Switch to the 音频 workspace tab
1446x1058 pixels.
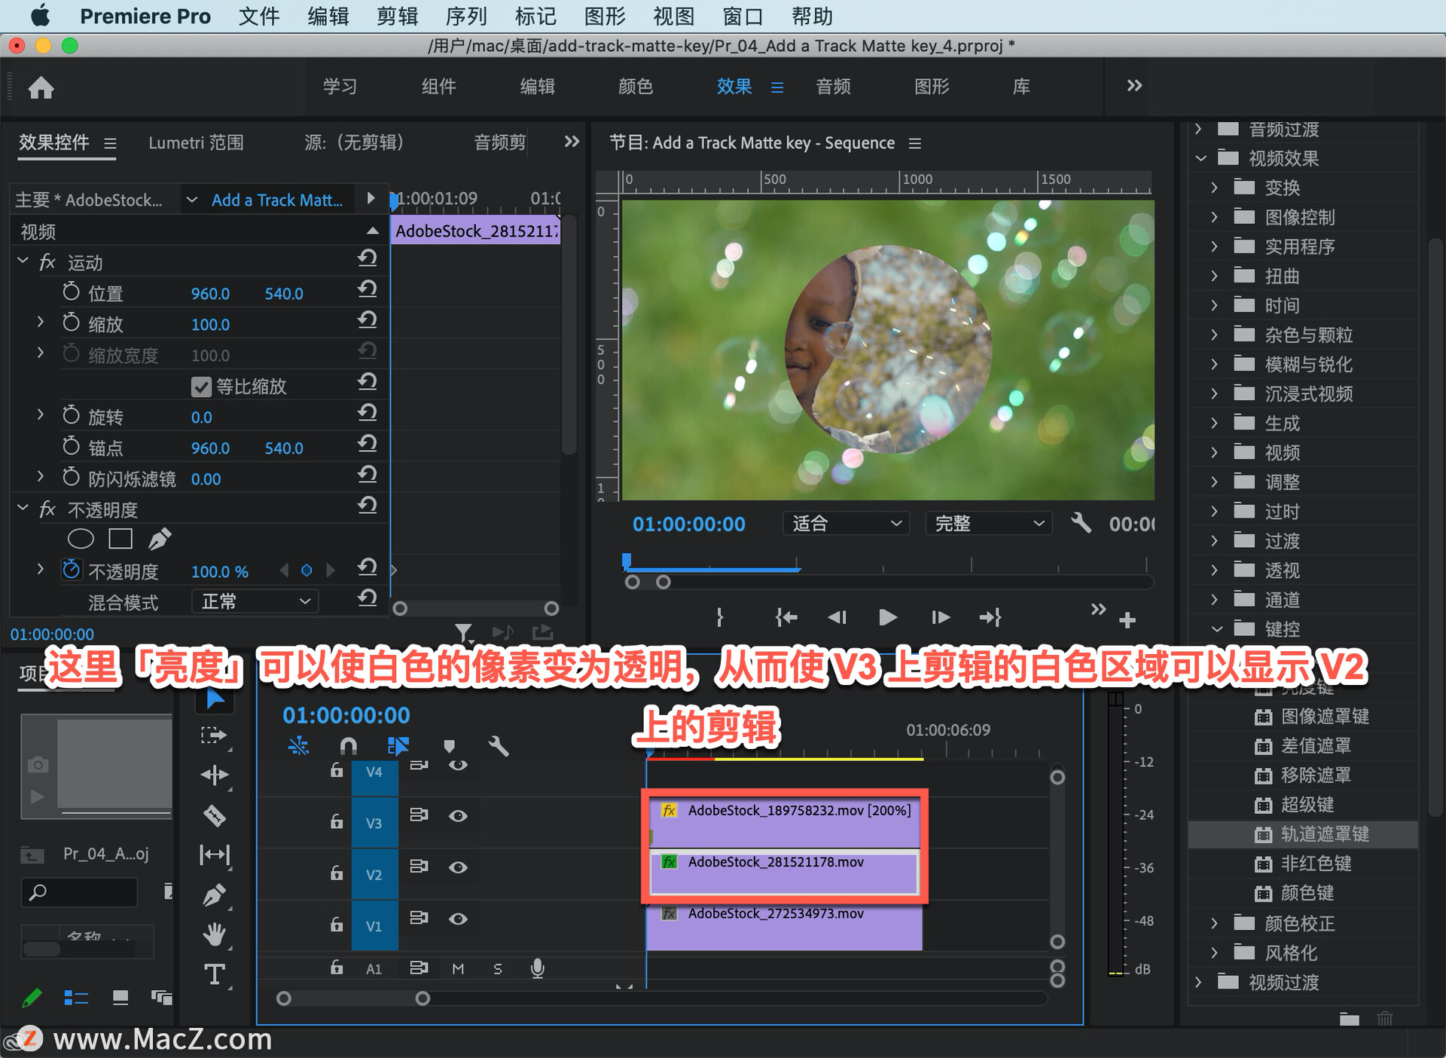[x=833, y=87]
